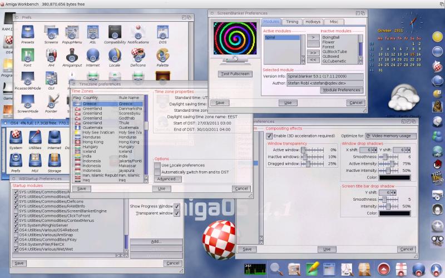
Task: Toggle Enable compositing effects checkbox
Action: (x=269, y=136)
